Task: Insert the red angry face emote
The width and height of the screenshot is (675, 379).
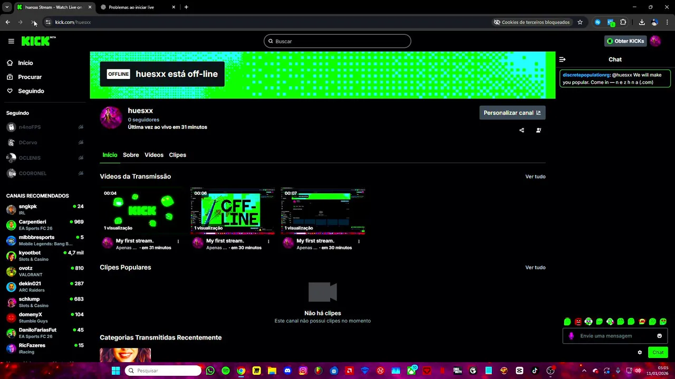Action: (578, 322)
